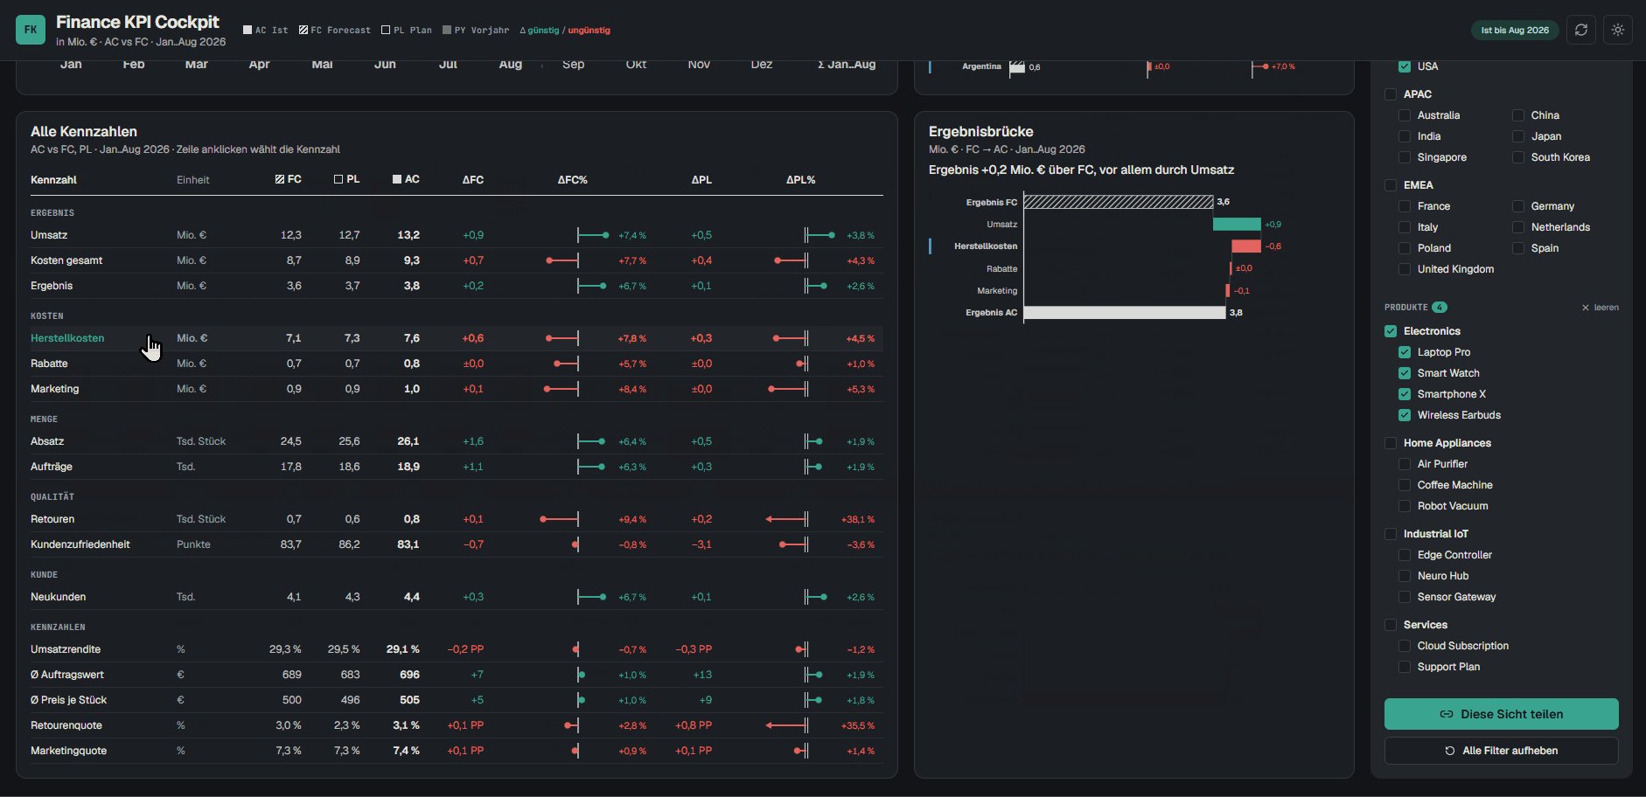Click the Umsatz bar in the Ergebnisbrücke
1646x797 pixels.
(x=1237, y=225)
